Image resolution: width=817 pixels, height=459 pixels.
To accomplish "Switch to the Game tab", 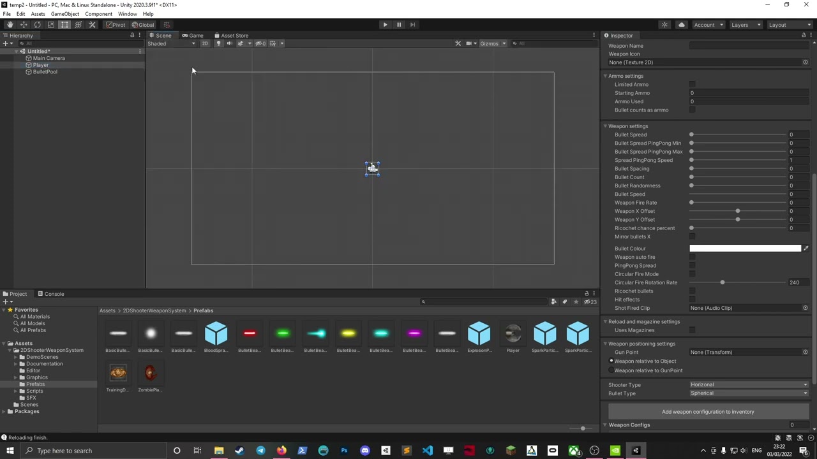I will (193, 36).
